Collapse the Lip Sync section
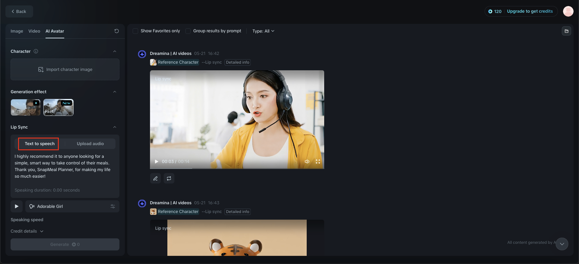 115,127
